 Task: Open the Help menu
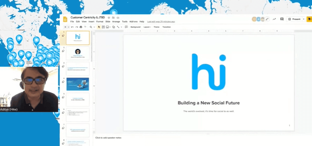click(x=142, y=22)
